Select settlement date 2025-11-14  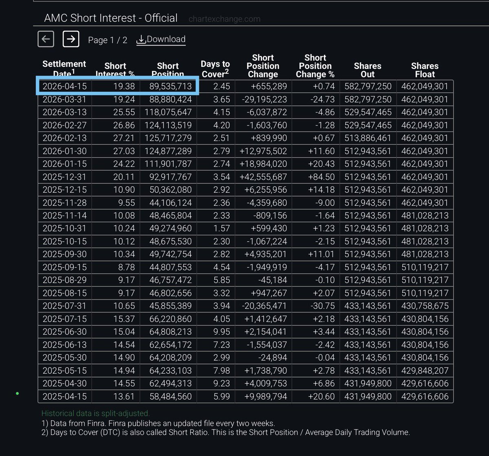[x=64, y=216]
